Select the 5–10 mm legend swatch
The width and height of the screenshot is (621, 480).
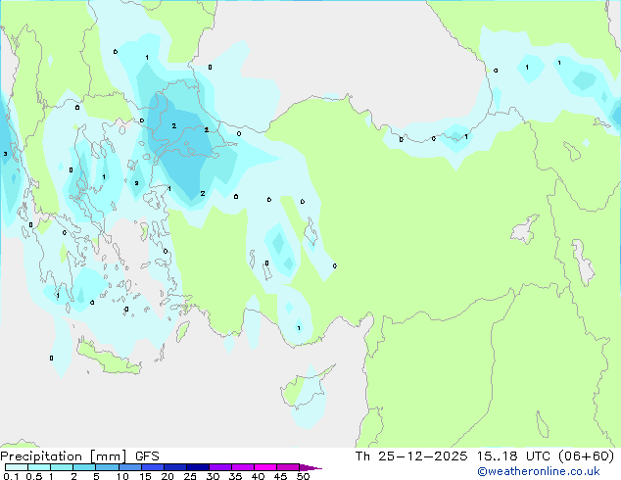click(107, 467)
